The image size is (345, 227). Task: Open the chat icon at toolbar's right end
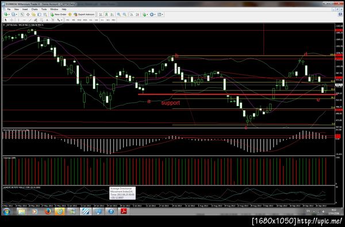point(340,14)
